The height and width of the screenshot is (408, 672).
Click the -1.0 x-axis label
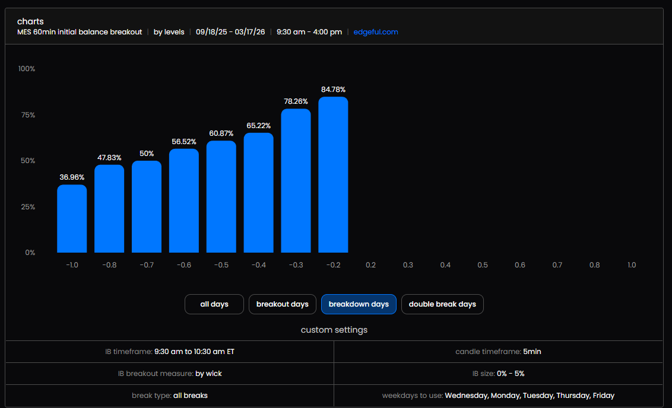(x=72, y=265)
